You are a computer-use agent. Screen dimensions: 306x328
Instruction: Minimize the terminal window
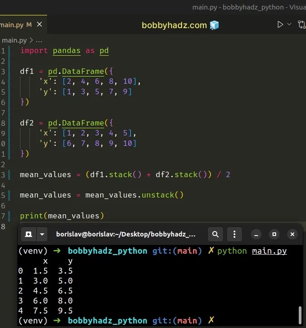coord(256,234)
